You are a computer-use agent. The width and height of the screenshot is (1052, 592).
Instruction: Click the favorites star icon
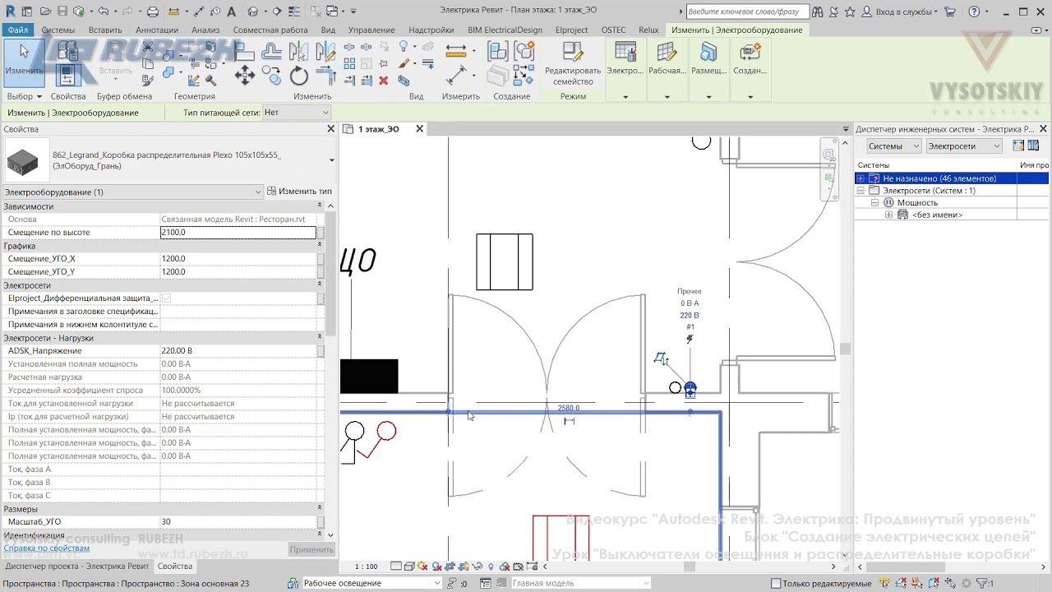[x=850, y=12]
